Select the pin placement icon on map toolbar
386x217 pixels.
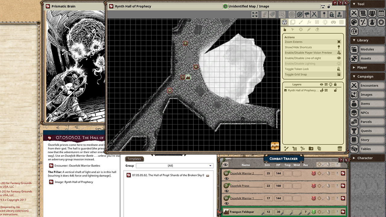coord(324,14)
